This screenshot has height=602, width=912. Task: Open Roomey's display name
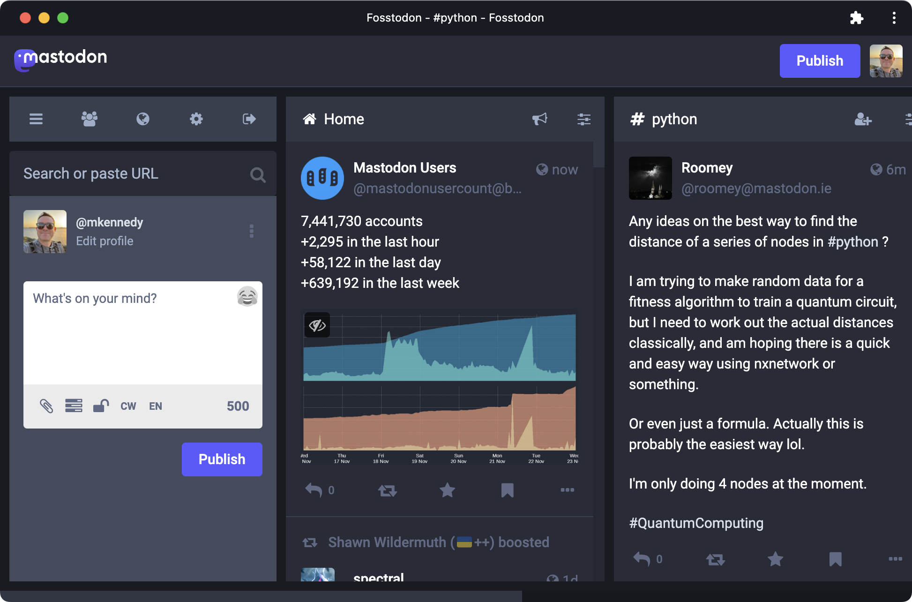click(707, 168)
